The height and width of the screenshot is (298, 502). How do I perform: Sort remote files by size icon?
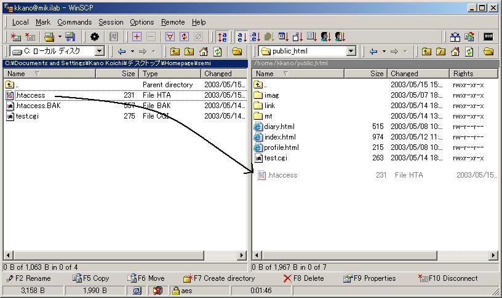pos(297,37)
